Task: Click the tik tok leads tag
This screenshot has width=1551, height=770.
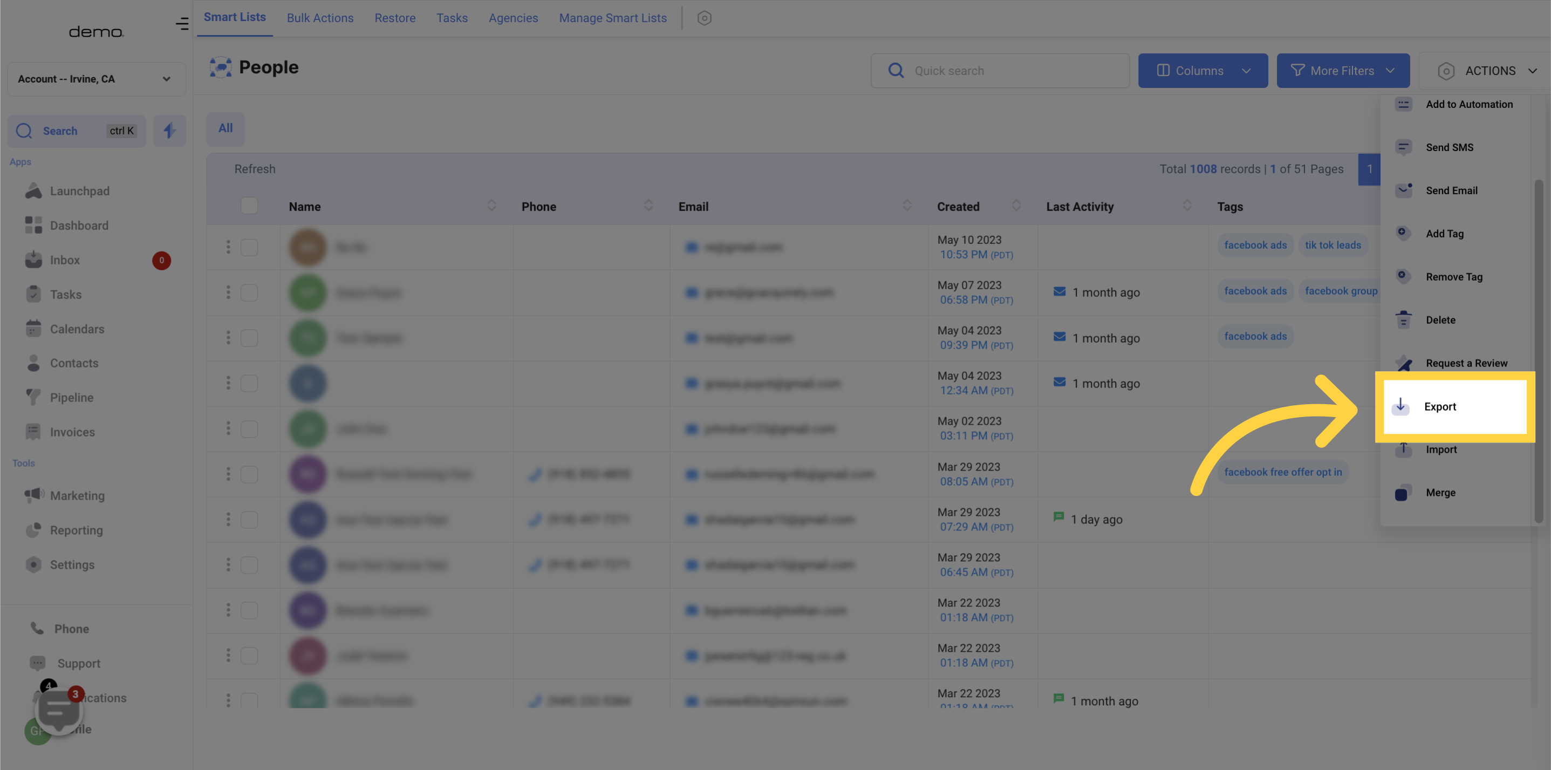Action: [x=1333, y=245]
